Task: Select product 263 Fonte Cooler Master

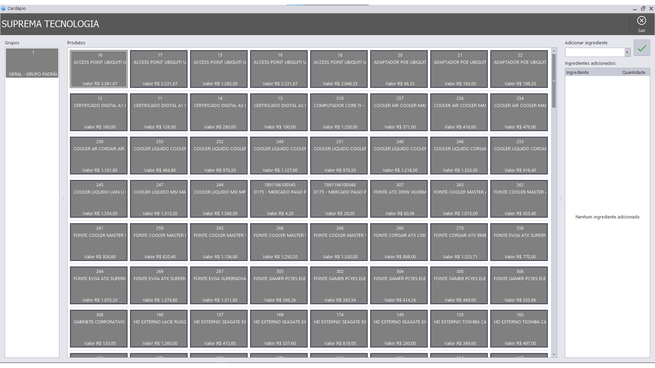Action: click(459, 199)
